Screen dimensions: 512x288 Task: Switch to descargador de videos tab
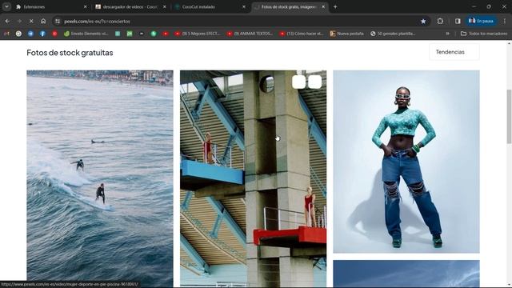[130, 7]
